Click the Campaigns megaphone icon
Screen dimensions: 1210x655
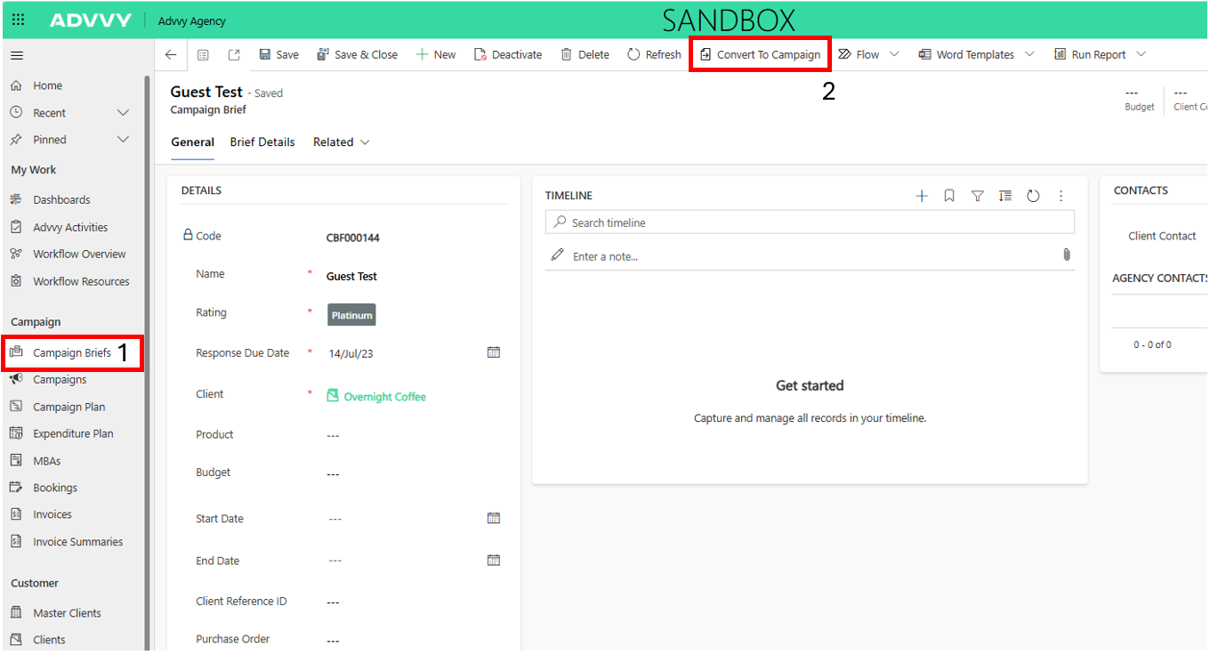pos(16,379)
